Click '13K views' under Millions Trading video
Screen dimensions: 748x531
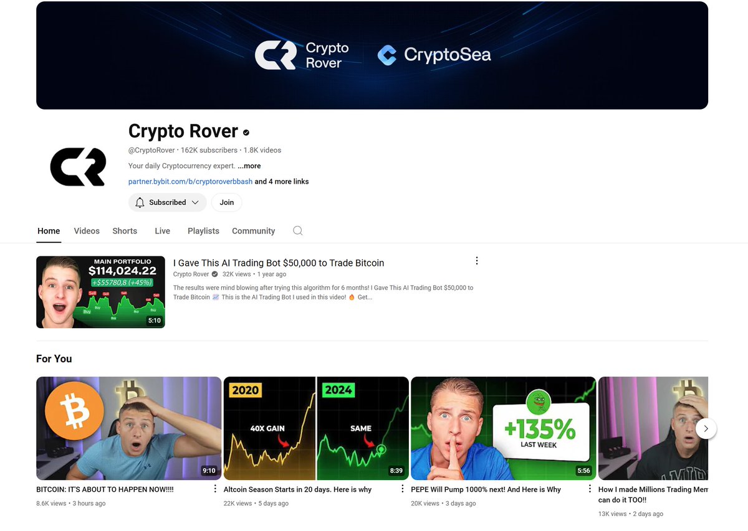pyautogui.click(x=613, y=514)
